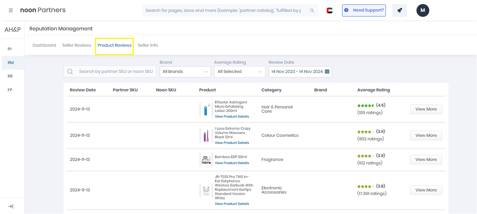
Task: Click the Category column header
Action: [272, 90]
